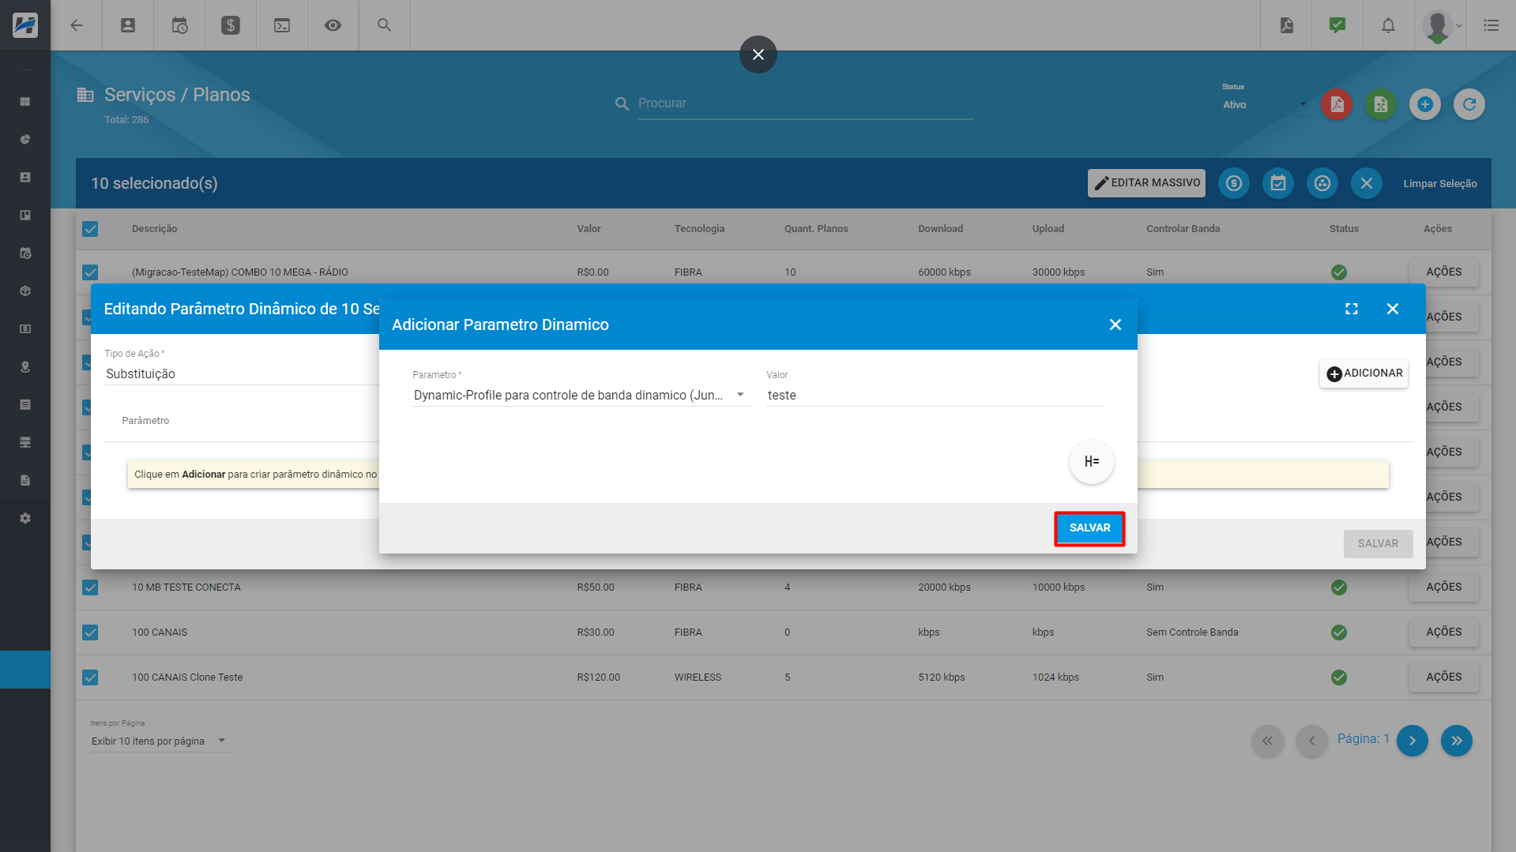Export the plans list to spreadsheet (green button)
Image resolution: width=1516 pixels, height=852 pixels.
[x=1381, y=104]
